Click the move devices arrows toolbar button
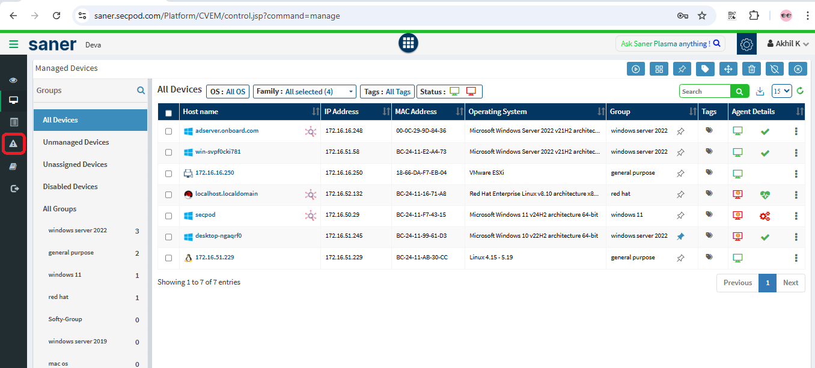 [x=728, y=69]
